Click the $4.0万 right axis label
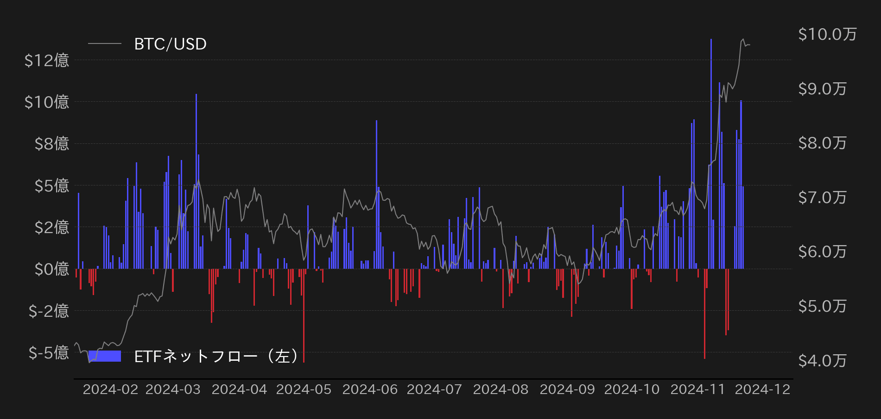Viewport: 881px width, 419px height. tap(822, 360)
